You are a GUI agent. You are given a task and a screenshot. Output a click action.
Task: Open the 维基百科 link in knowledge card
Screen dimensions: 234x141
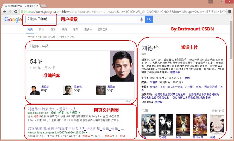(175, 72)
